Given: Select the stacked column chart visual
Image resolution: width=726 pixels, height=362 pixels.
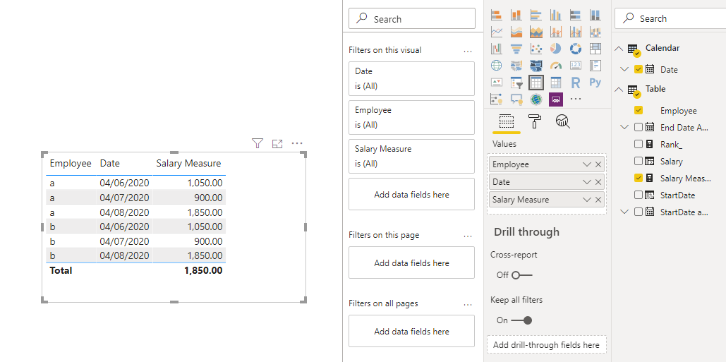Looking at the screenshot, I should [516, 15].
